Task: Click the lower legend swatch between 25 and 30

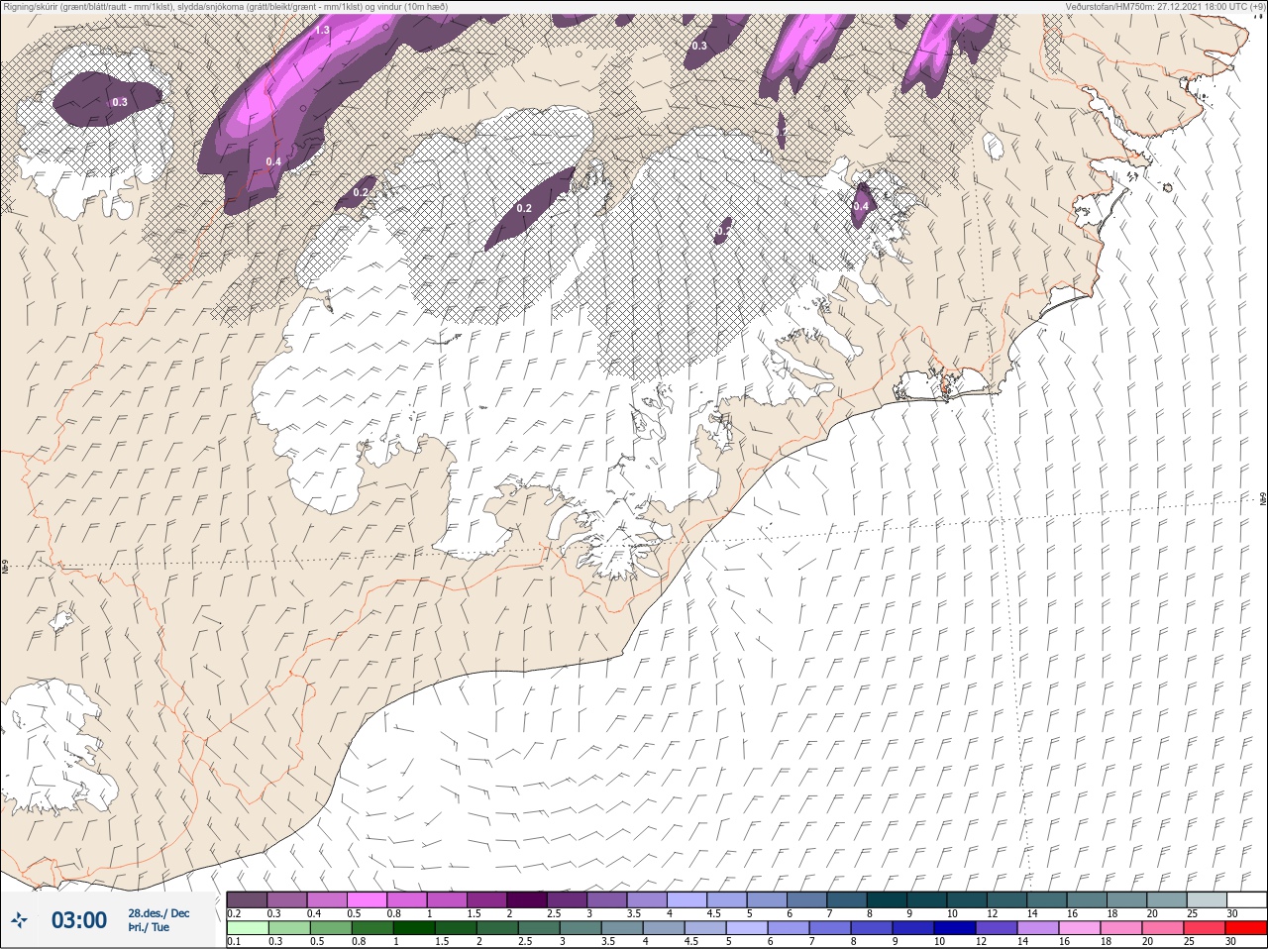Action: [x=1207, y=928]
